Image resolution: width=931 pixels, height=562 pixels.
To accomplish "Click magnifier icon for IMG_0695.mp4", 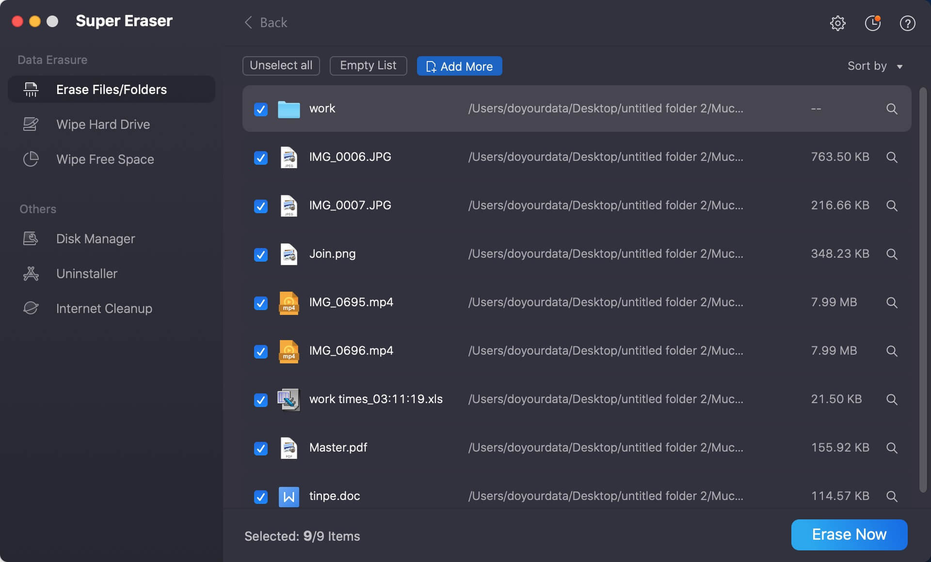I will [892, 302].
